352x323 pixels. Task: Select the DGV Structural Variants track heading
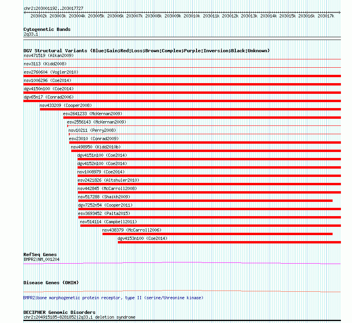[146, 51]
